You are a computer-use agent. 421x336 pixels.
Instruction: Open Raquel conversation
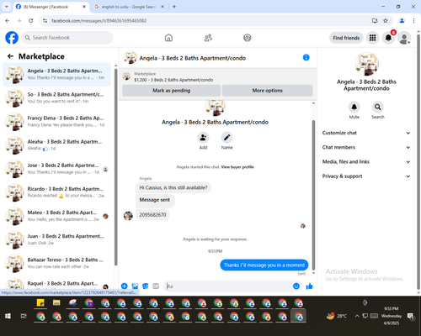(x=56, y=284)
